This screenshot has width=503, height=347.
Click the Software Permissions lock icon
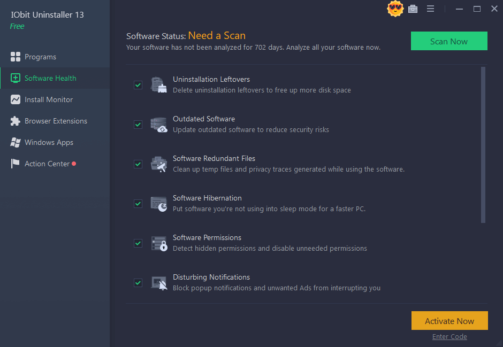tap(158, 243)
